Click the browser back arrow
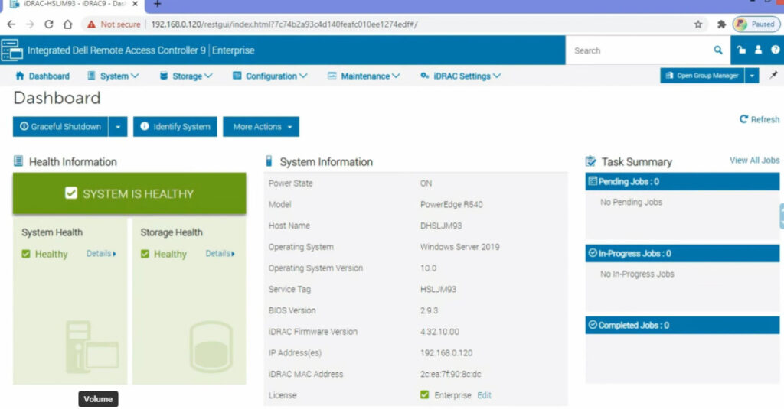This screenshot has height=409, width=784. (11, 24)
